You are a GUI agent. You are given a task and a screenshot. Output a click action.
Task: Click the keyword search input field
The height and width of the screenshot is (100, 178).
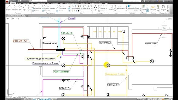pos(132,1)
